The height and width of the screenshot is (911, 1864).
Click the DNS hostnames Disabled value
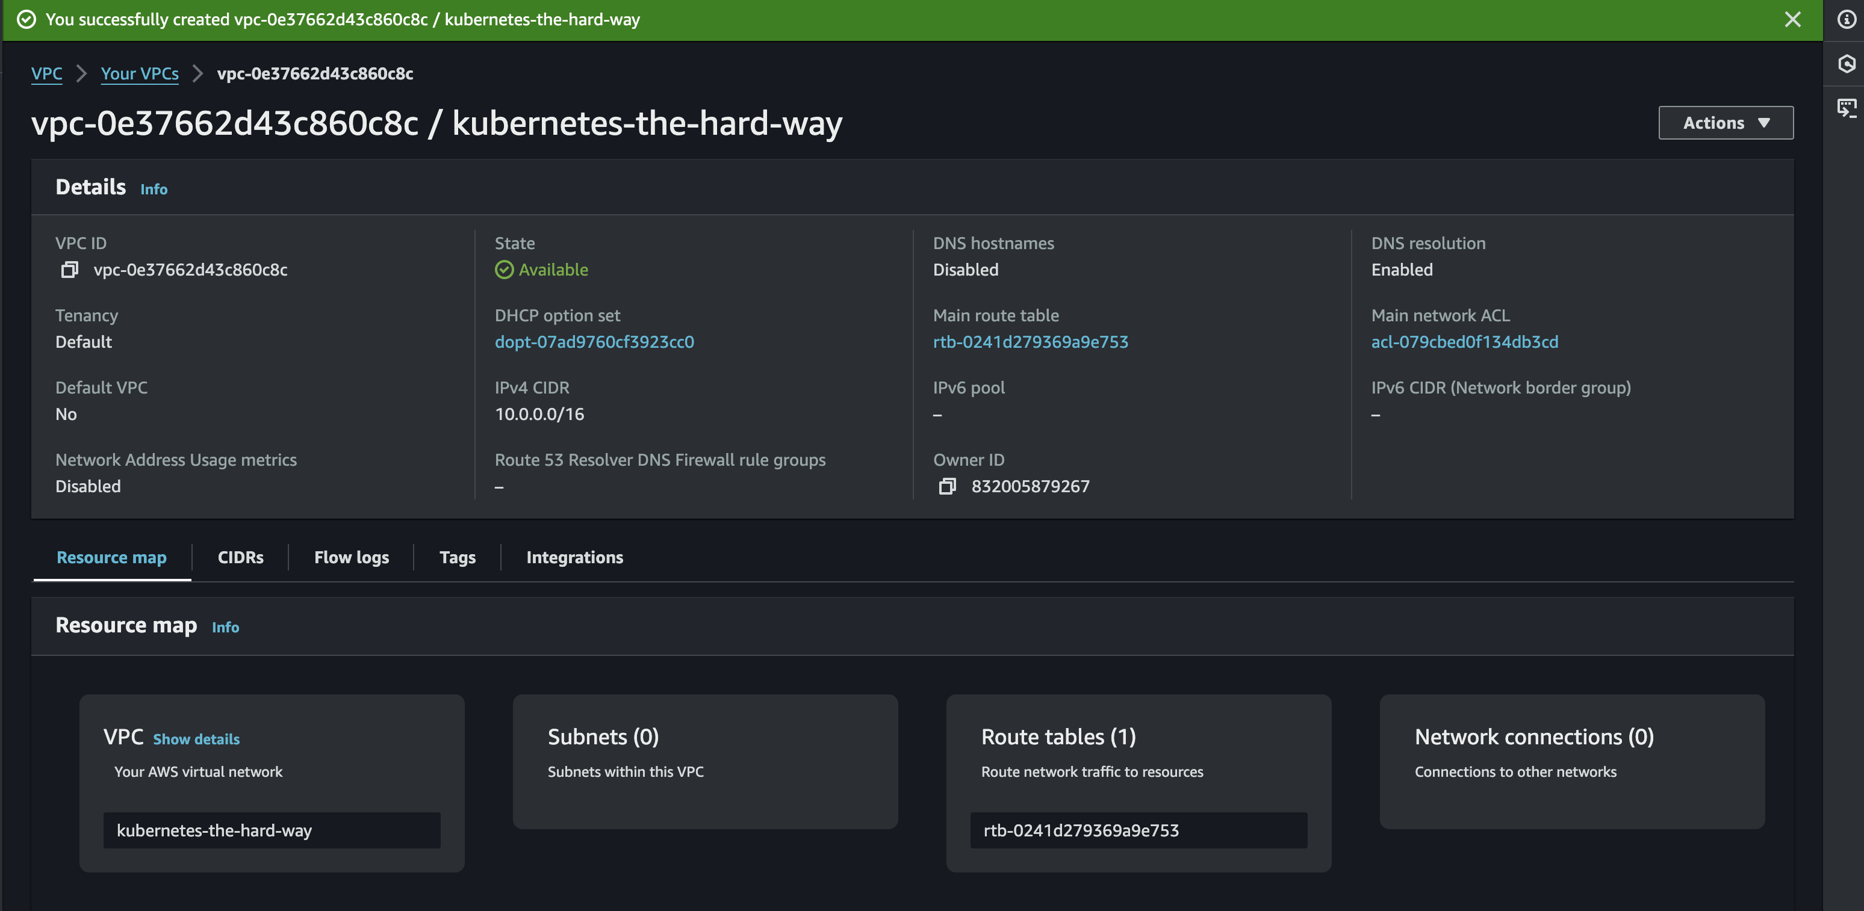tap(965, 270)
